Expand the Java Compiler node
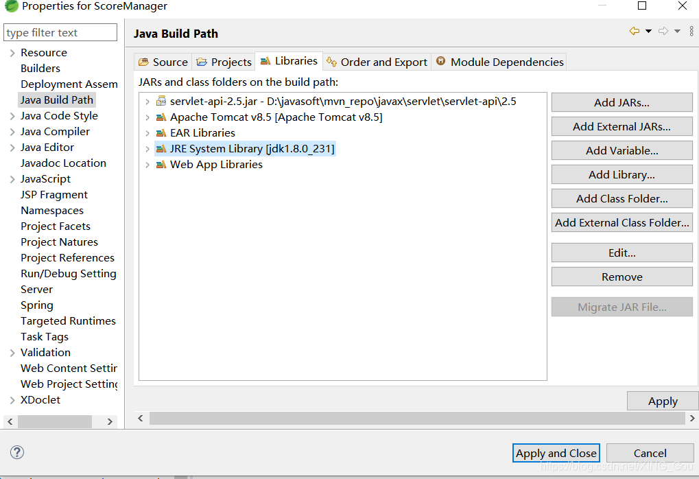The image size is (699, 479). [12, 132]
